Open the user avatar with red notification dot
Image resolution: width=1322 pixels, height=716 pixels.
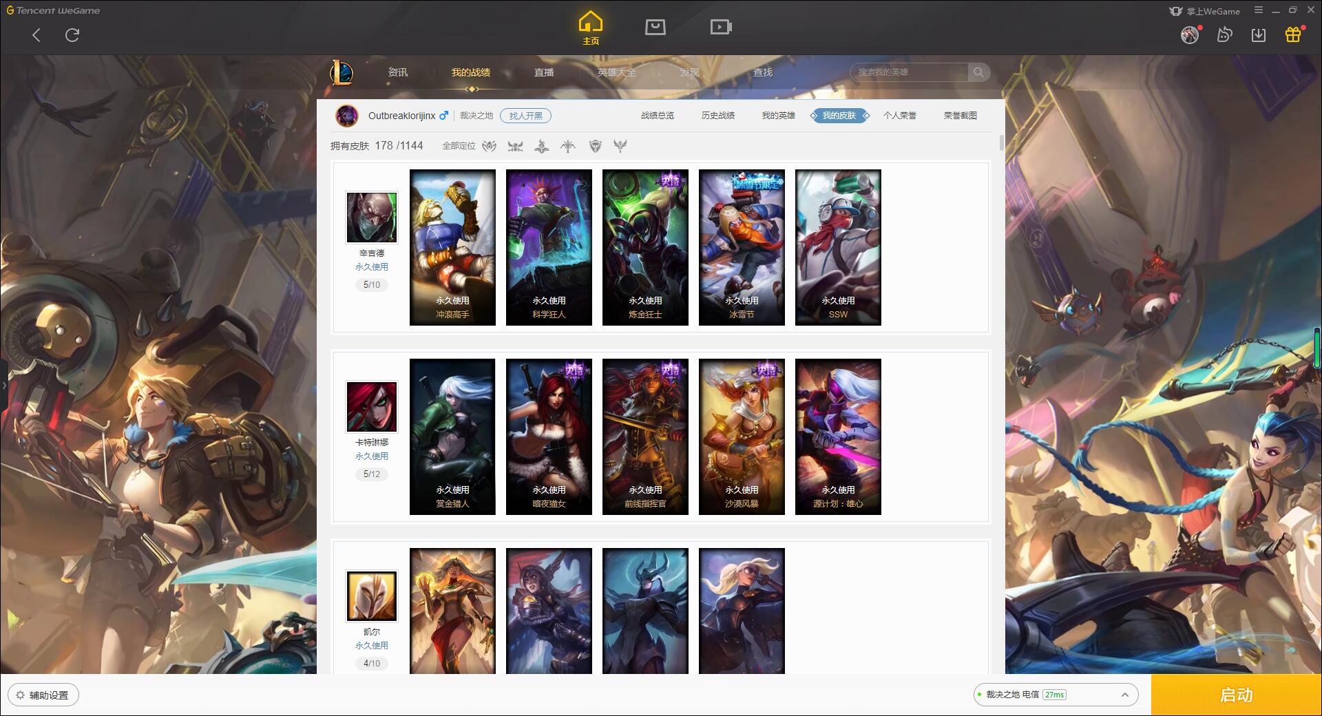point(1190,34)
